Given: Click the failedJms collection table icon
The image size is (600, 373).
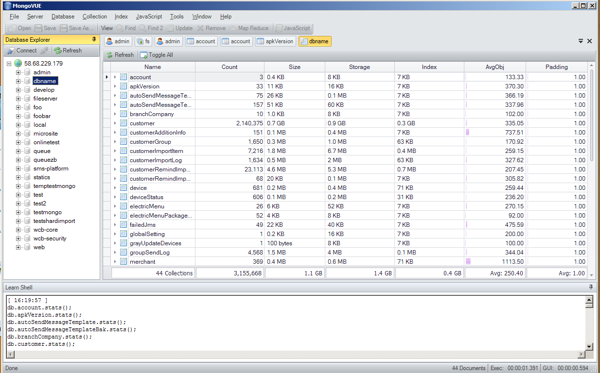Looking at the screenshot, I should pyautogui.click(x=124, y=225).
